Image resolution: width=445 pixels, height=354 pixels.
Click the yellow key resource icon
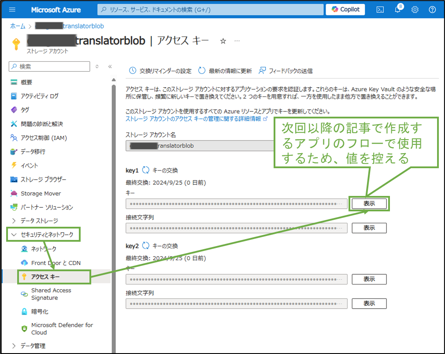click(x=16, y=44)
